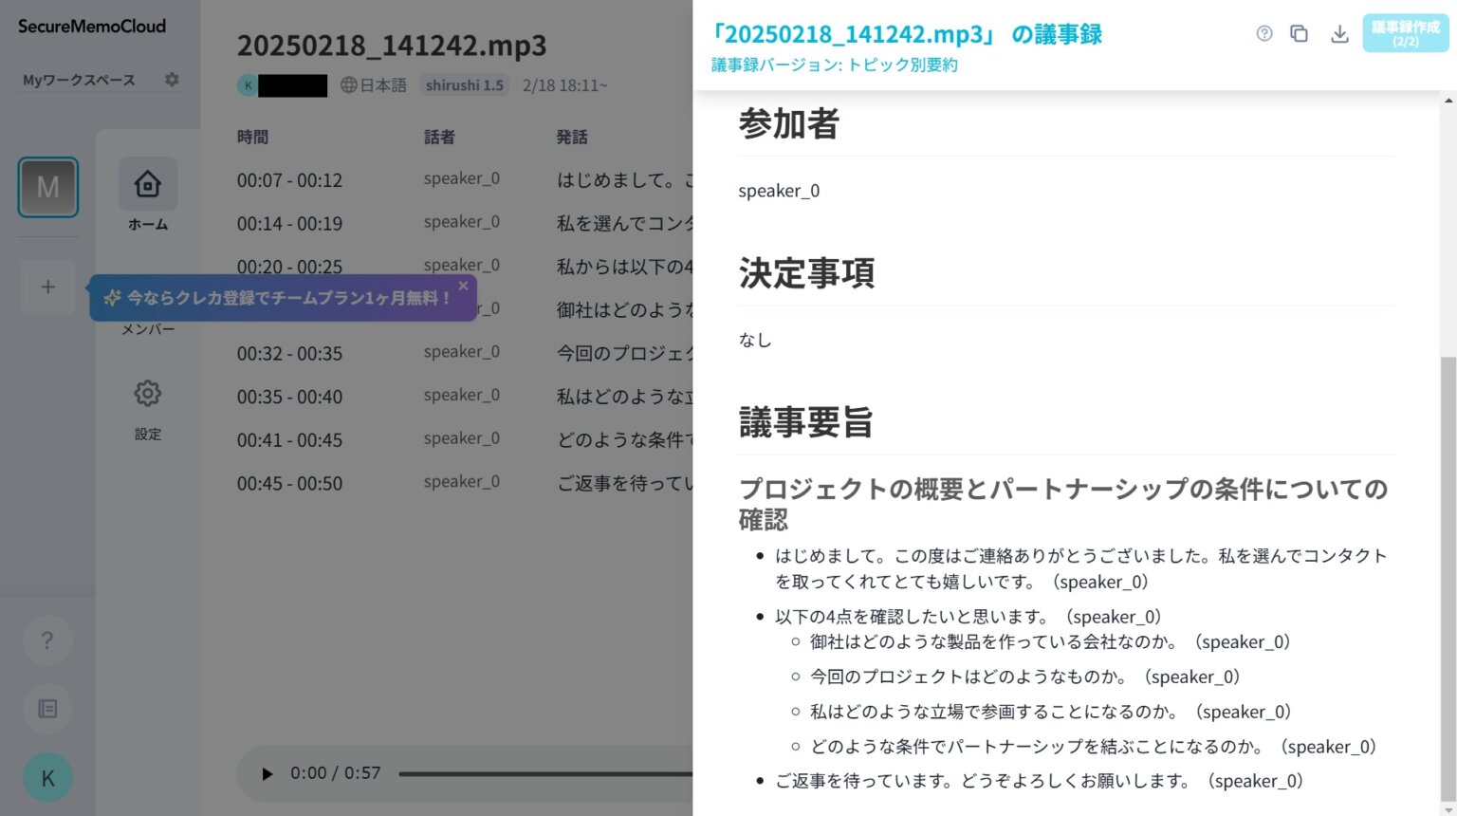Copy the minutes text using the copy icon

(x=1299, y=33)
